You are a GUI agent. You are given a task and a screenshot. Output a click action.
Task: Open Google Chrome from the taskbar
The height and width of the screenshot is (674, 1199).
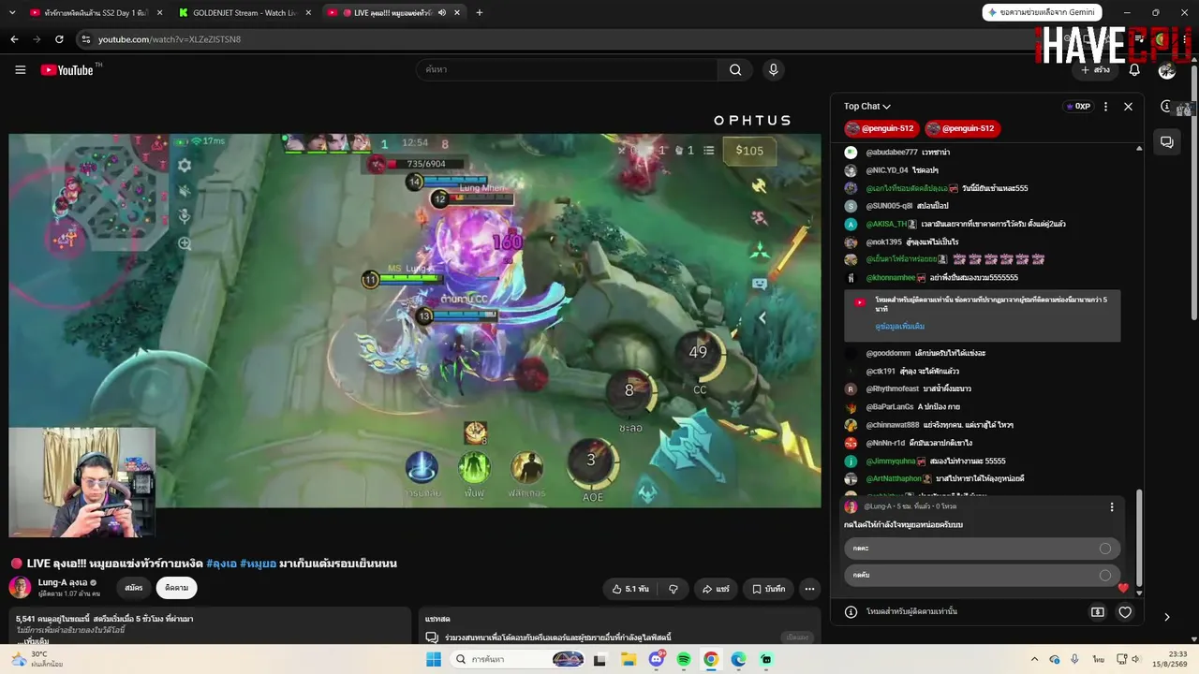pos(711,660)
